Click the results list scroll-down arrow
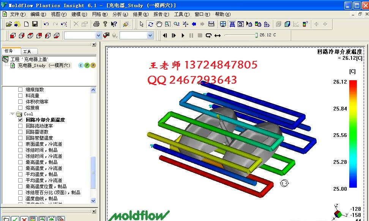 coord(93,201)
